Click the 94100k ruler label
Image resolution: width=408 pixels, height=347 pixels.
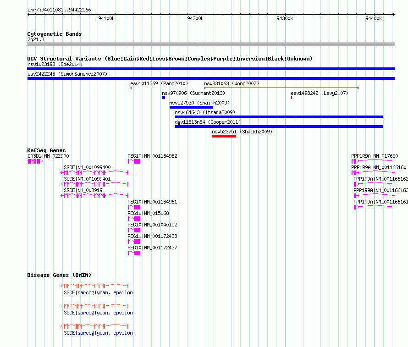point(106,18)
